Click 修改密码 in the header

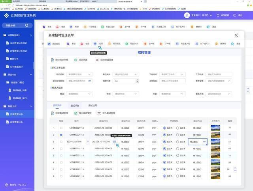pos(225,15)
